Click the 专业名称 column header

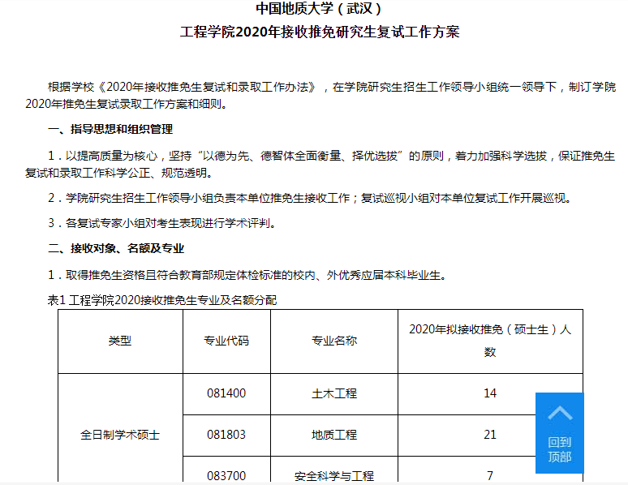point(334,341)
